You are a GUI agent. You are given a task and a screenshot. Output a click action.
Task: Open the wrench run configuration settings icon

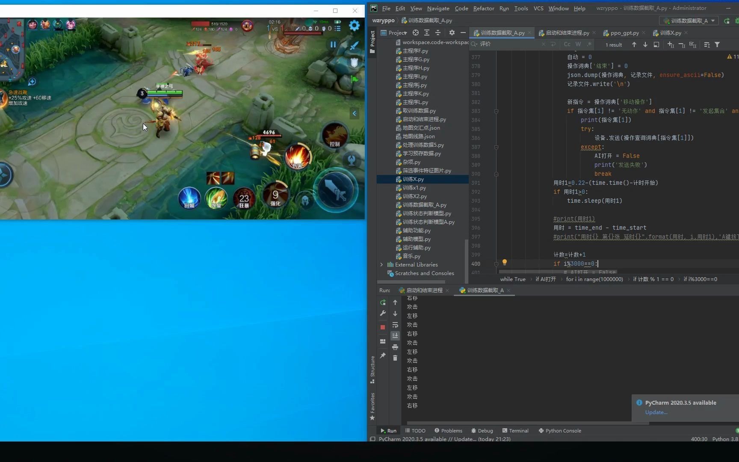point(383,314)
